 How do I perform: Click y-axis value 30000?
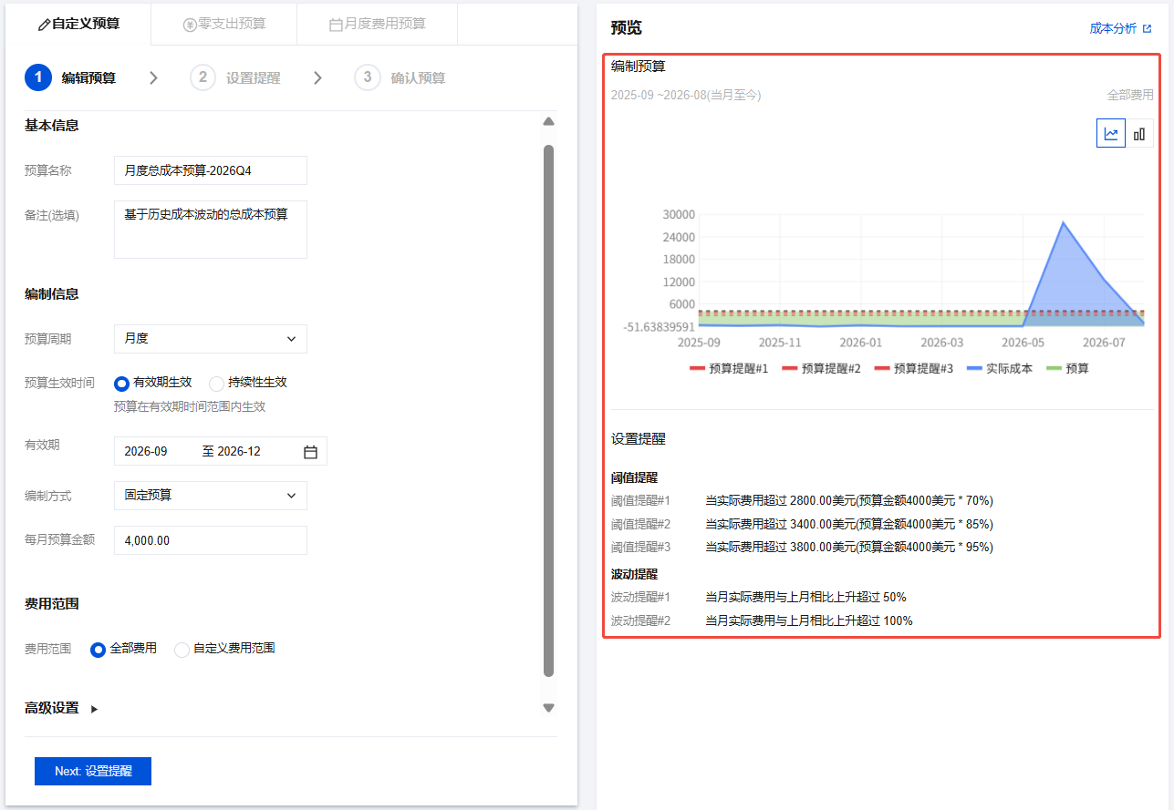679,215
